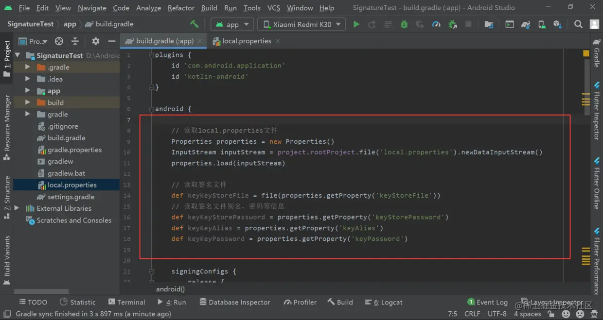Image resolution: width=603 pixels, height=320 pixels.
Task: Open the app run configuration dropdown
Action: click(x=232, y=24)
